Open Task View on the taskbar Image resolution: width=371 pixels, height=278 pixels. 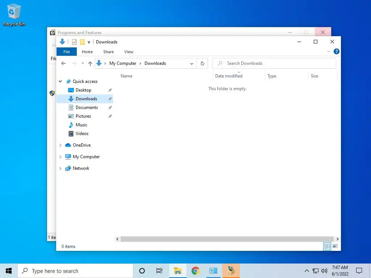tap(159, 271)
